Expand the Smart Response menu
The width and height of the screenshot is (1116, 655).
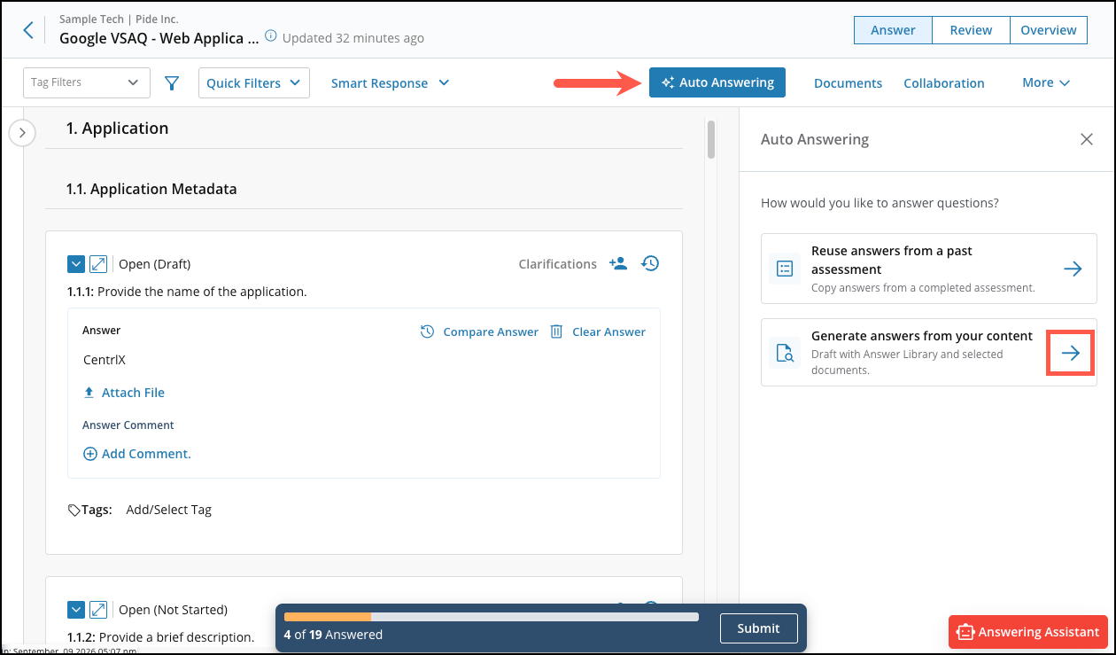pos(391,82)
